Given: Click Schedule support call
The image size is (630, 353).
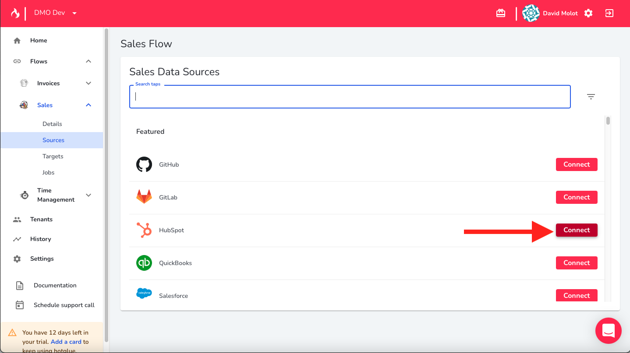Looking at the screenshot, I should (64, 305).
